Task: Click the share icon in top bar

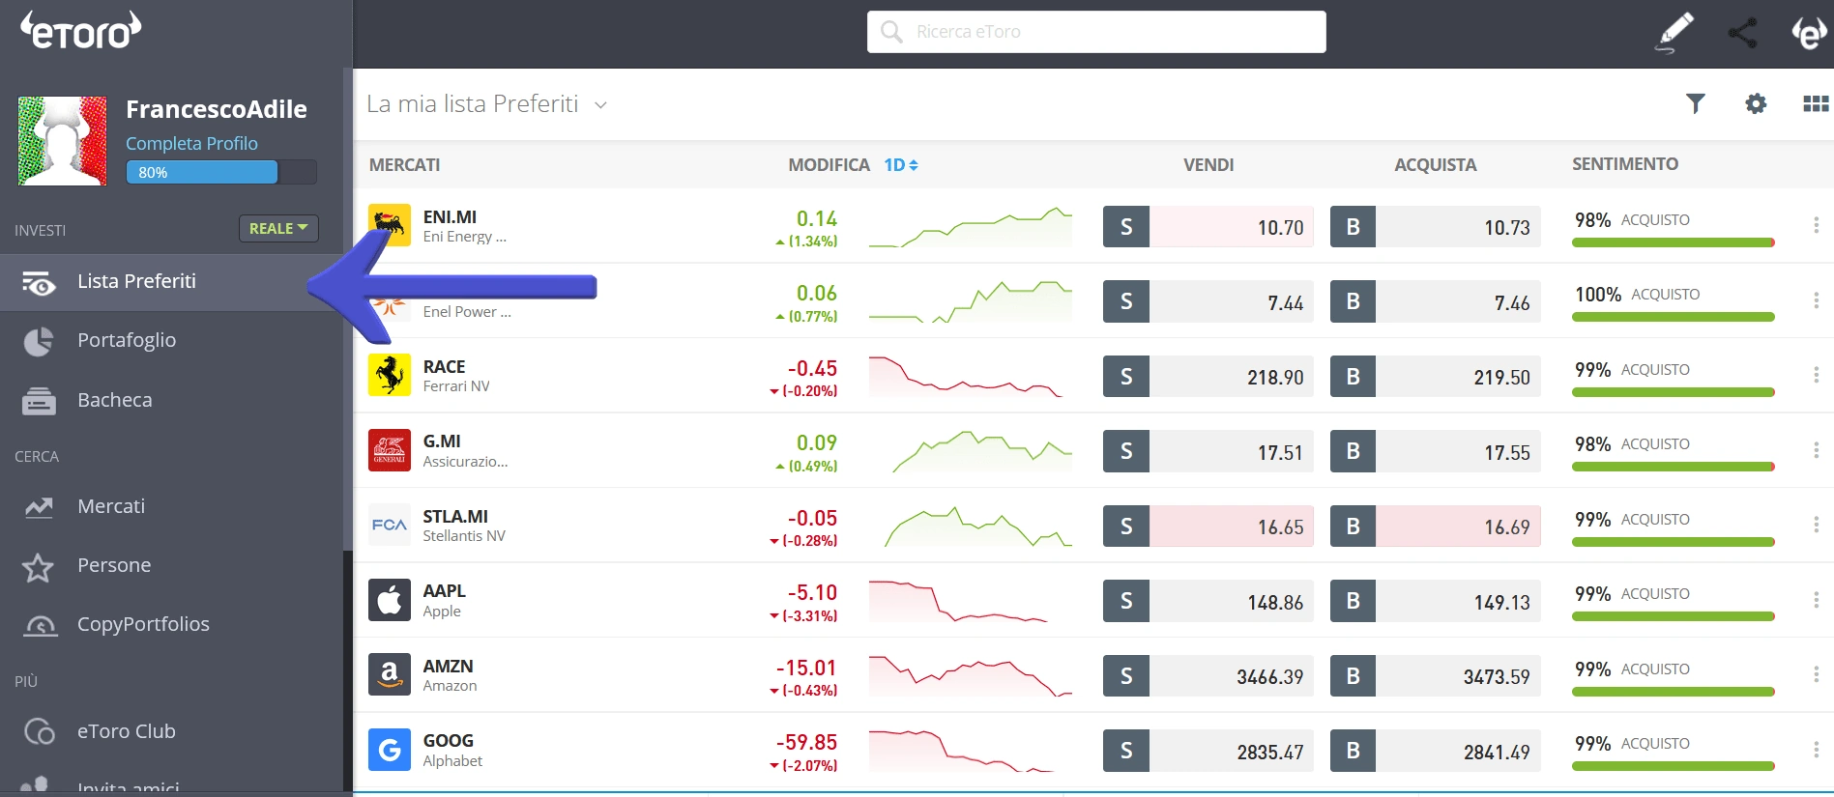Action: coord(1742,33)
